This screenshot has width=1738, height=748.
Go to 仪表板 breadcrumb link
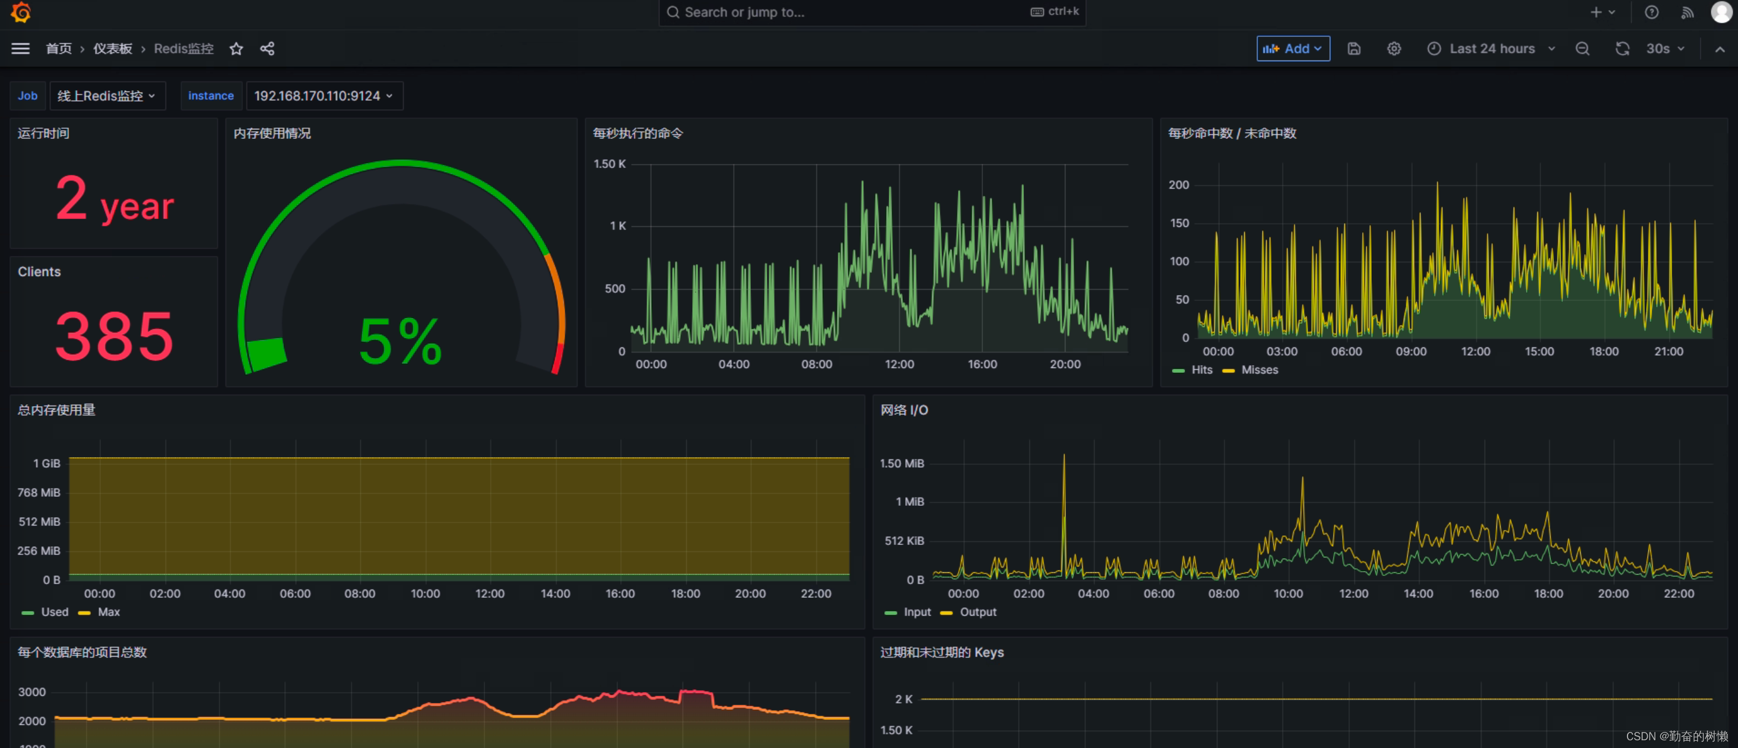pos(113,49)
